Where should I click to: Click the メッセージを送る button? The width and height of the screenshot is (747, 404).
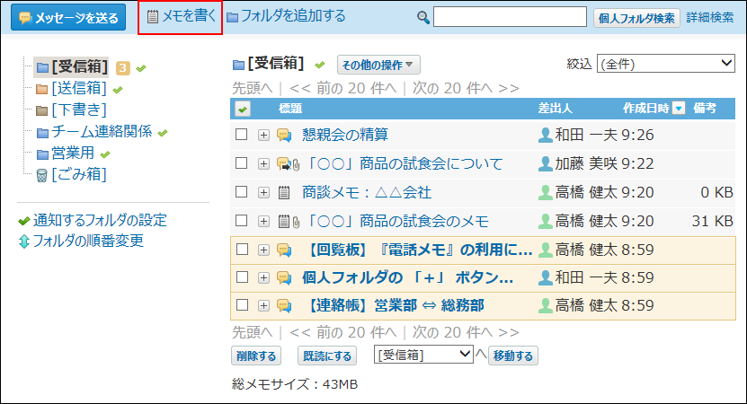pyautogui.click(x=68, y=18)
